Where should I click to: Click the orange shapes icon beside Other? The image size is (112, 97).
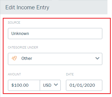[14, 58]
